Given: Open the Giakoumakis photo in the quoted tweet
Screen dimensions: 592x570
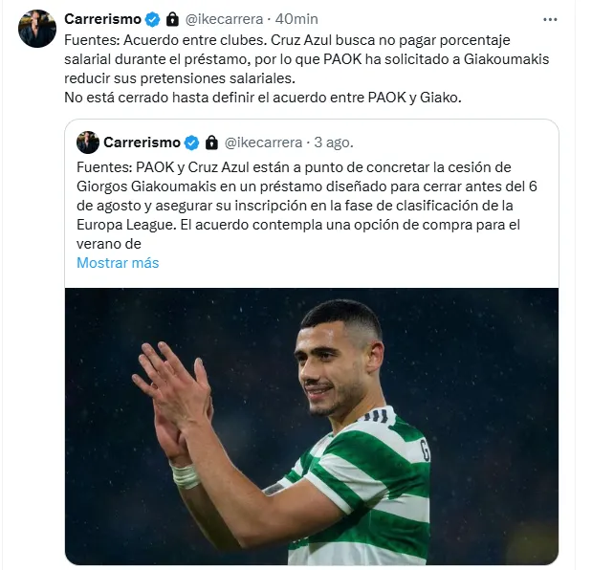Looking at the screenshot, I should (312, 426).
